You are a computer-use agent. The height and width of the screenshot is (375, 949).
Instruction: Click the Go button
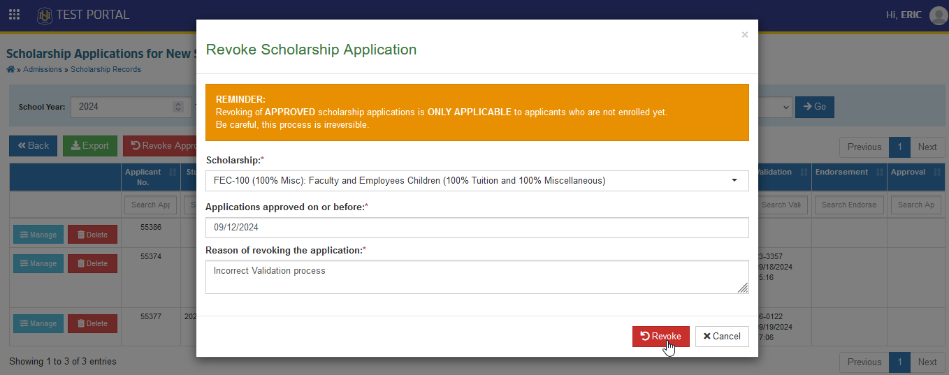tap(815, 107)
